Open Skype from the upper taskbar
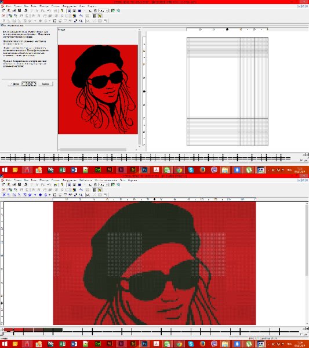Screen dimensions: 309x348 191,170
